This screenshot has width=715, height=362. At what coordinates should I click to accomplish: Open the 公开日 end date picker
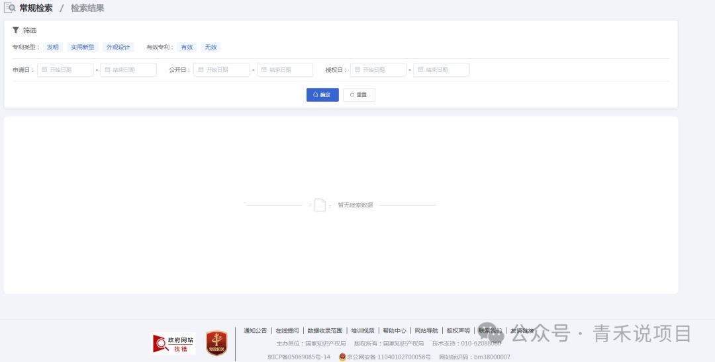tap(285, 69)
